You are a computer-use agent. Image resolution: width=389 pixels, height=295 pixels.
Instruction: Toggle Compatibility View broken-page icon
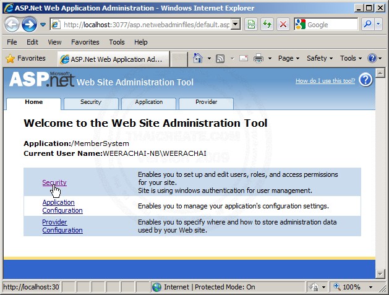[x=251, y=24]
